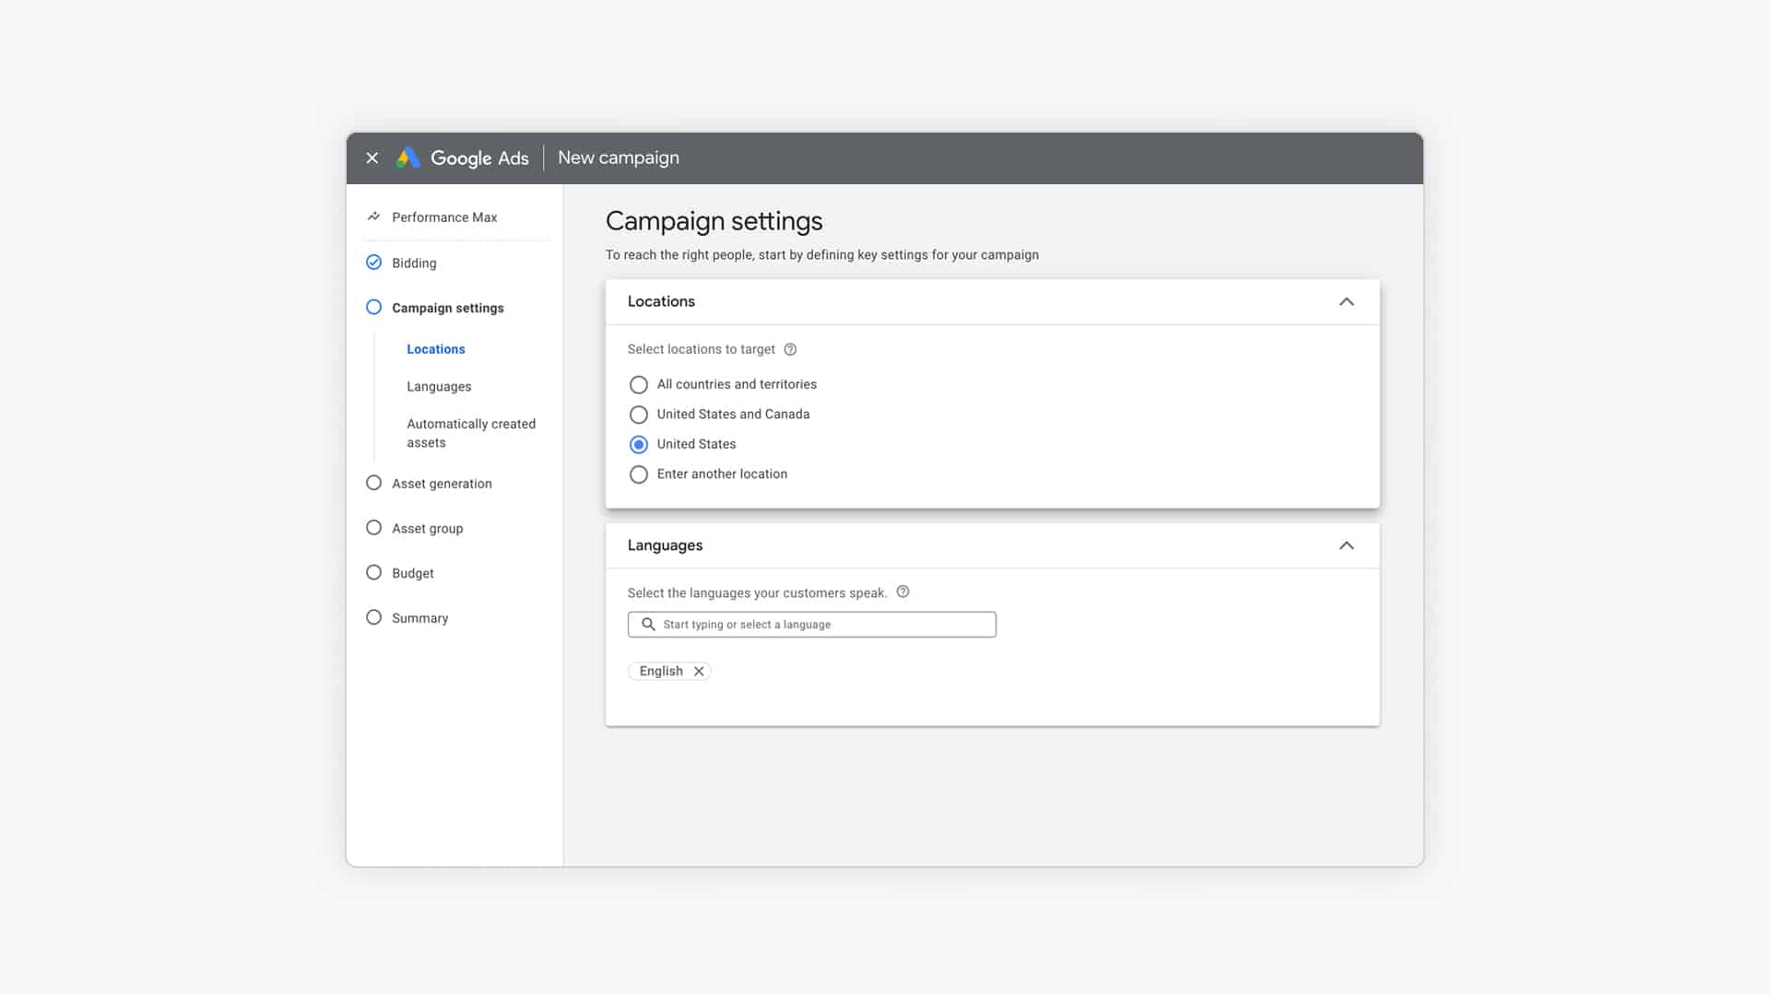The height and width of the screenshot is (995, 1770).
Task: Click the Languages section heading
Action: pos(665,545)
